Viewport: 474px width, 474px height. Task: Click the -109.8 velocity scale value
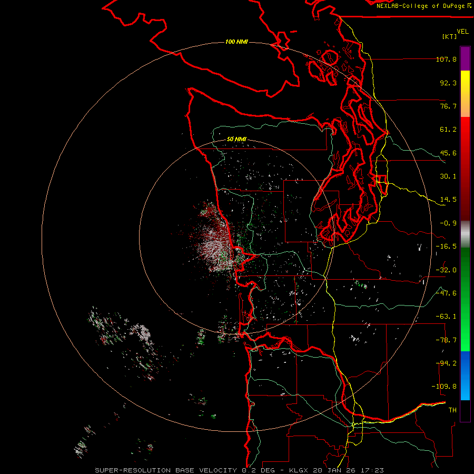[445, 387]
